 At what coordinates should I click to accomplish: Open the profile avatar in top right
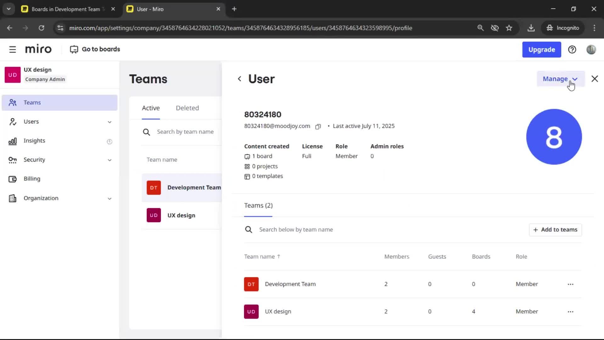tap(591, 49)
